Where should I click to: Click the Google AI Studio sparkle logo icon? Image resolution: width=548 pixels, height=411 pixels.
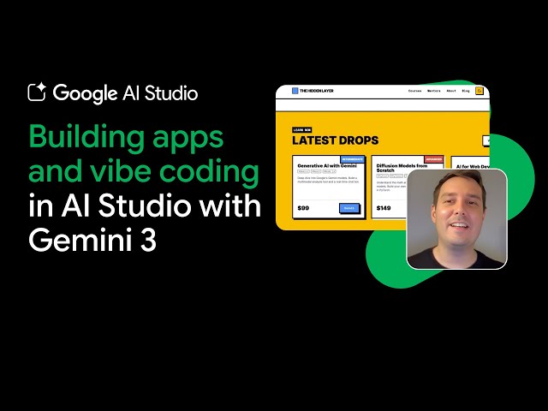tap(37, 92)
